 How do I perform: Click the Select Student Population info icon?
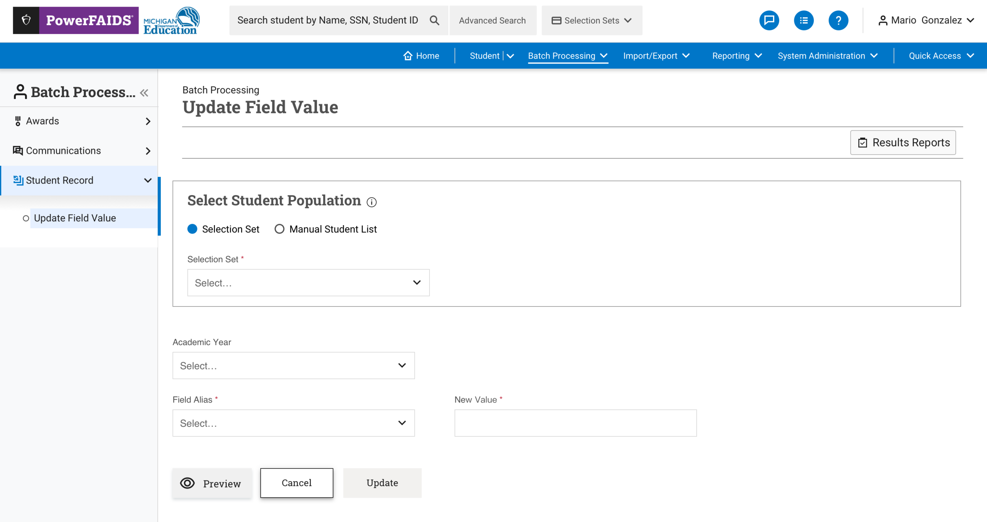click(x=371, y=202)
